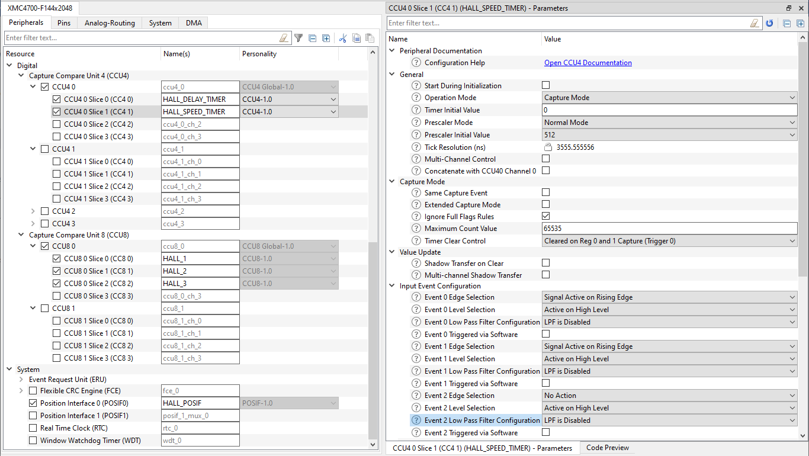Click the Cut scissors icon
Image resolution: width=809 pixels, height=456 pixels.
[342, 38]
